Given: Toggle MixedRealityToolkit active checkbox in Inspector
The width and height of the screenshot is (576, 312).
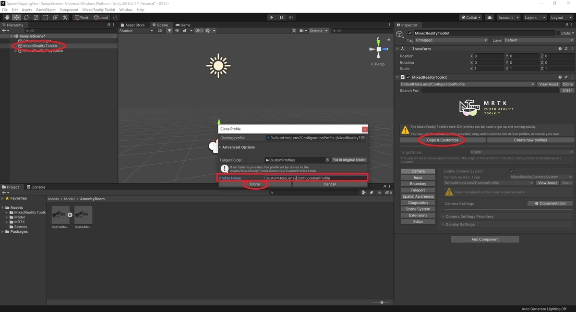Looking at the screenshot, I should 410,33.
